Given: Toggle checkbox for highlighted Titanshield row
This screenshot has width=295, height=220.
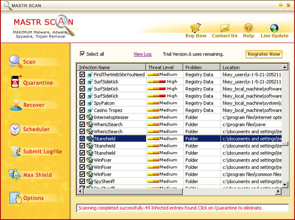Looking at the screenshot, I should pyautogui.click(x=82, y=139).
